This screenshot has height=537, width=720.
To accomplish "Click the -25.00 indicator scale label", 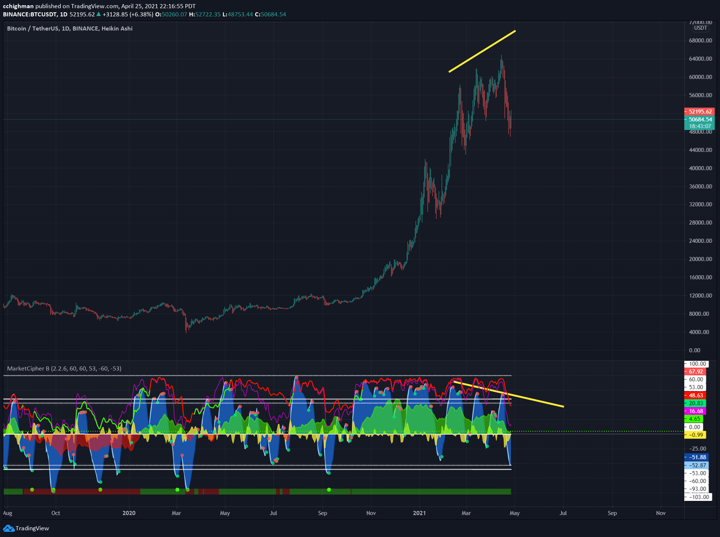I will (x=697, y=448).
